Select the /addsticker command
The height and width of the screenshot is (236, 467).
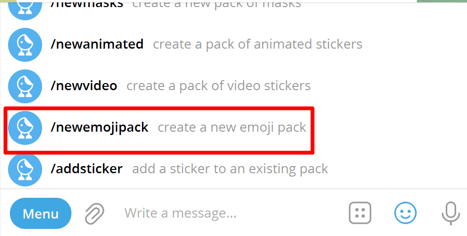click(87, 169)
